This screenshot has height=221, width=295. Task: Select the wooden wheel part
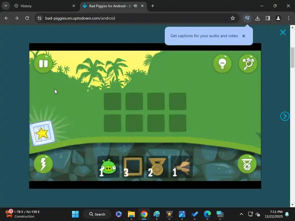(x=157, y=167)
